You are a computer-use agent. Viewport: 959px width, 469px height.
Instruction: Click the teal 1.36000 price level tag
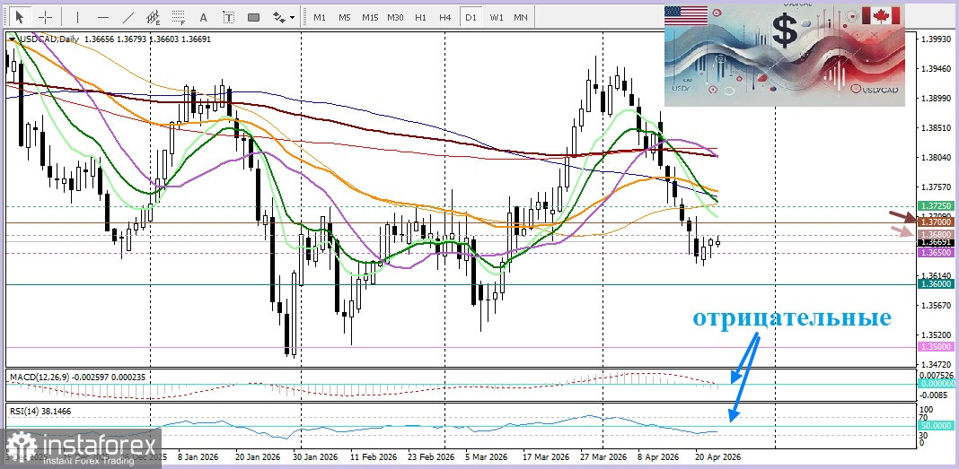click(x=936, y=284)
